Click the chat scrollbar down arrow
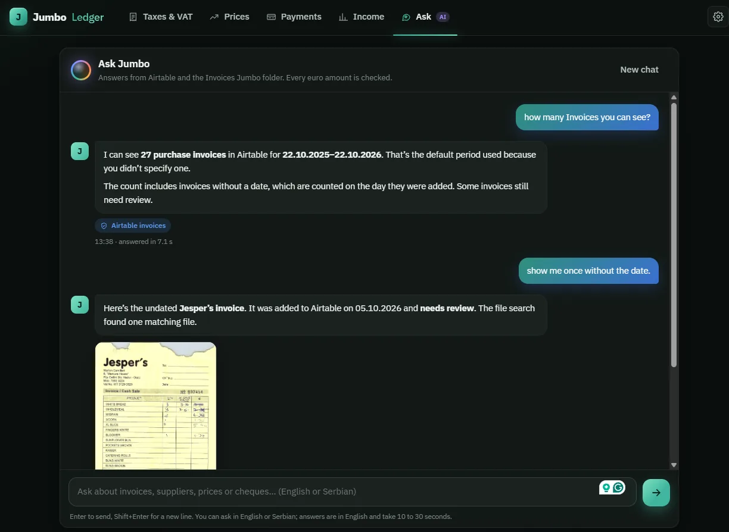Screen dimensions: 729x532 [x=674, y=465]
